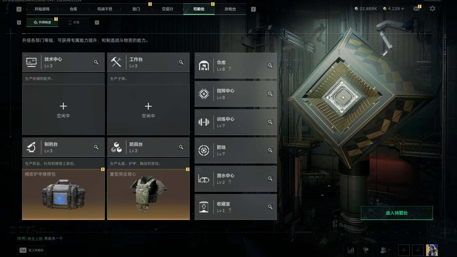Viewport: 457px width, 257px height.
Task: Open the 交易行 tab
Action: click(167, 9)
